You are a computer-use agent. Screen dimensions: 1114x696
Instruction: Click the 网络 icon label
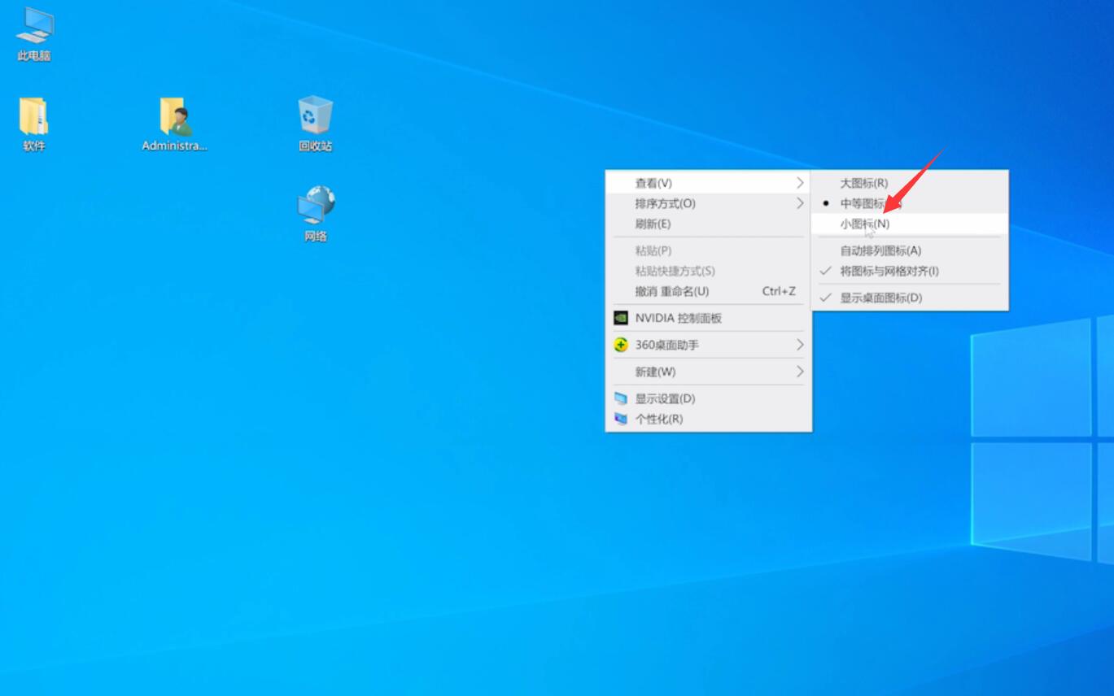coord(316,237)
